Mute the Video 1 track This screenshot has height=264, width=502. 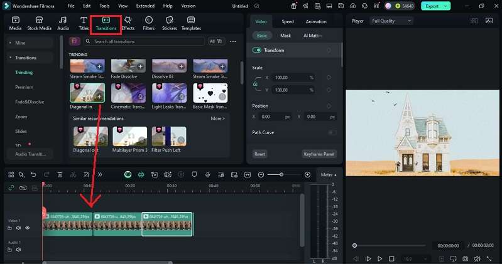point(19,228)
